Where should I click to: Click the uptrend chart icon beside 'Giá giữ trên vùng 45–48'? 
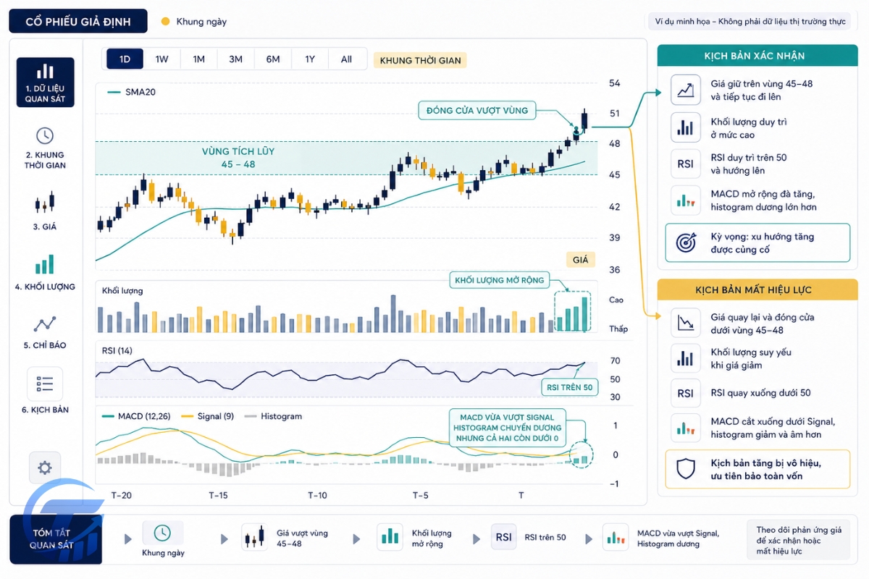click(x=685, y=90)
